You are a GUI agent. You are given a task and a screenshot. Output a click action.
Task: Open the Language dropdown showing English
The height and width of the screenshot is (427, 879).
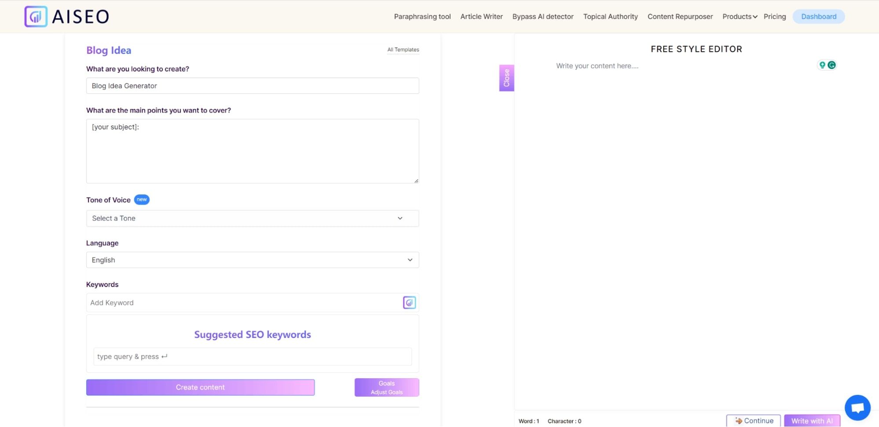tap(252, 260)
